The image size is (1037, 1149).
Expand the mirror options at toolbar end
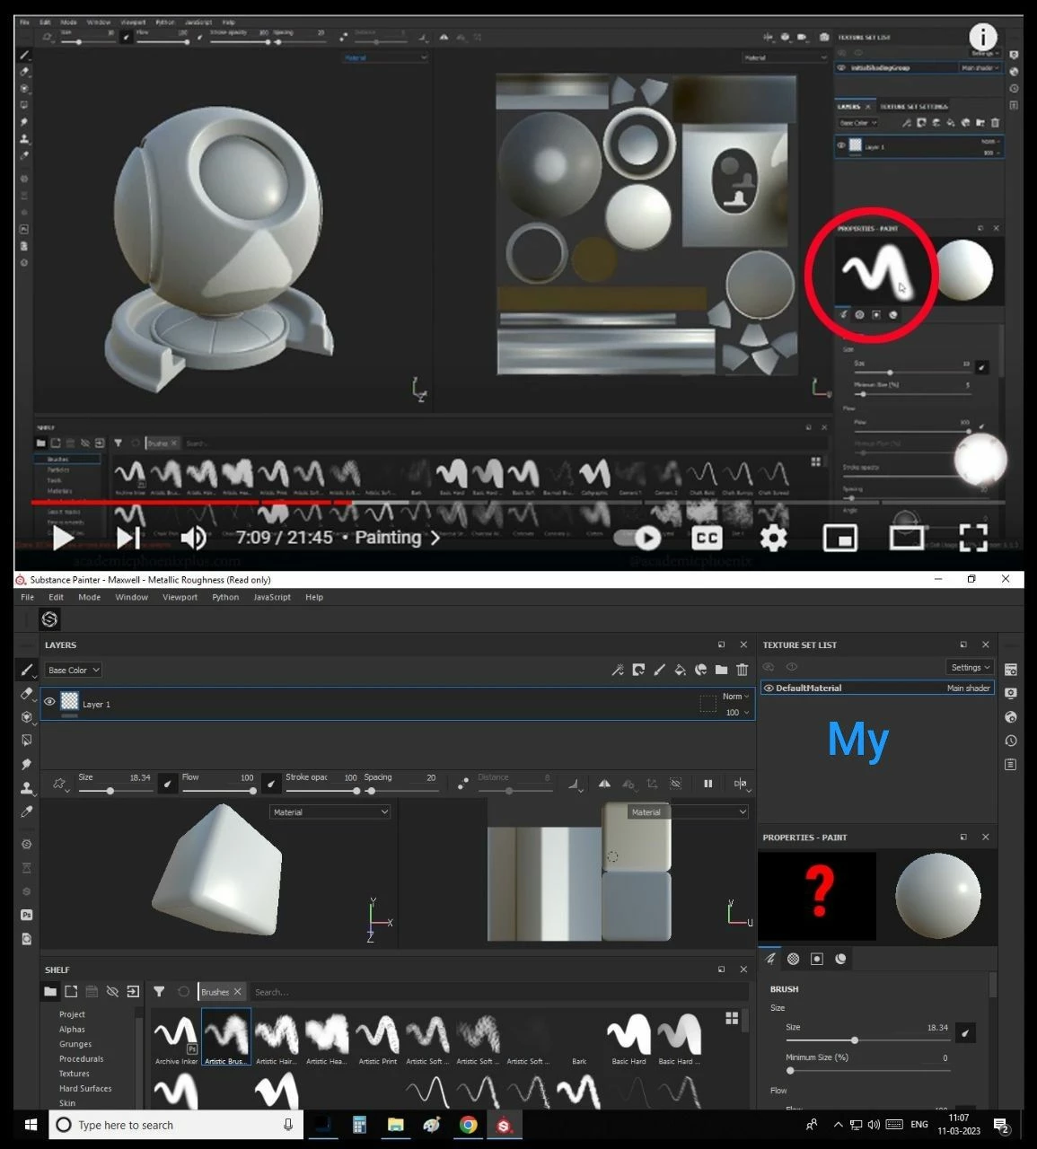pos(741,784)
